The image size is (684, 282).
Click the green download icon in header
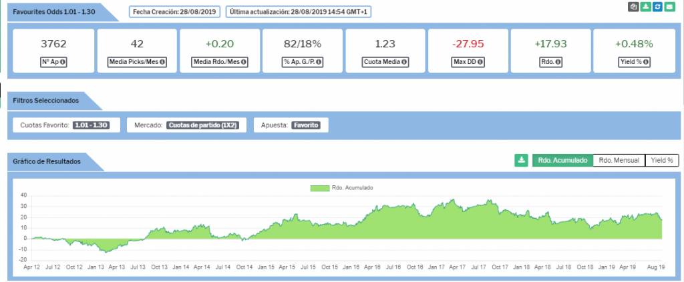[x=645, y=7]
